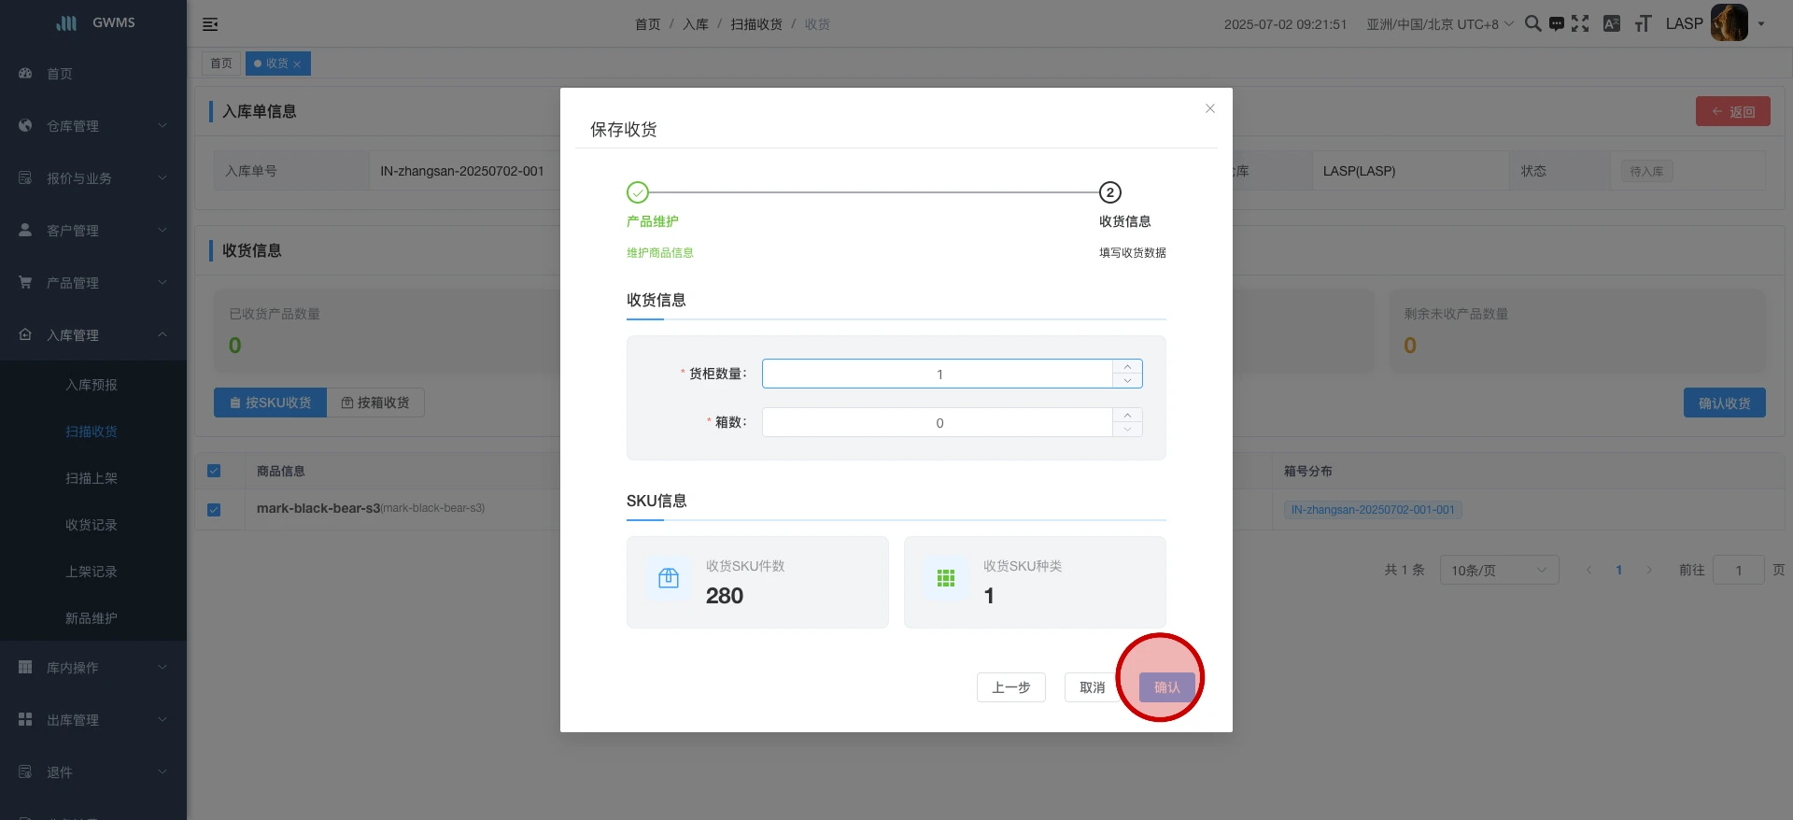Select 扫描上架 in the sidebar
The width and height of the screenshot is (1793, 820).
[x=92, y=478]
